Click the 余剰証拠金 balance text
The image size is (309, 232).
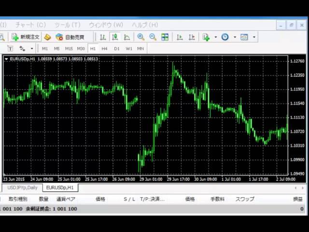[51, 209]
